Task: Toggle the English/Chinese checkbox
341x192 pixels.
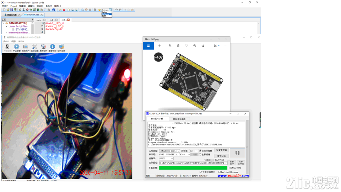Action: 220,172
